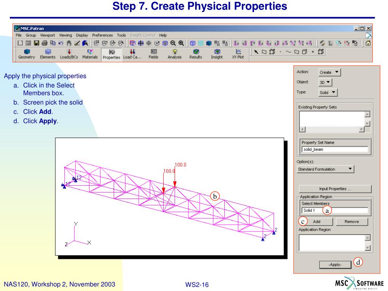388x291 pixels.
Task: Click the Add button
Action: 316,222
